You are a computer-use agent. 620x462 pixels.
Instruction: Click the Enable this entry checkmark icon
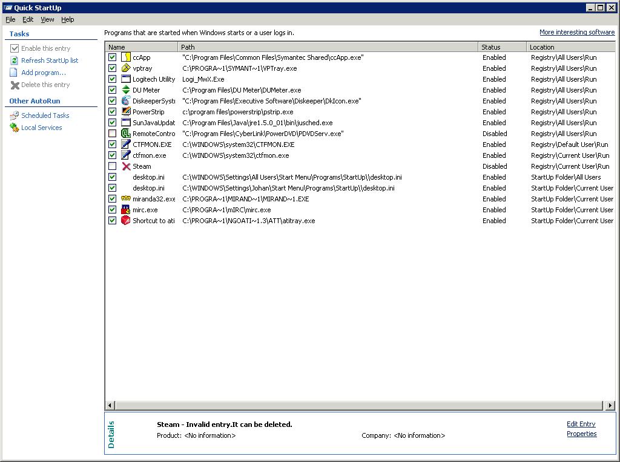[x=15, y=48]
